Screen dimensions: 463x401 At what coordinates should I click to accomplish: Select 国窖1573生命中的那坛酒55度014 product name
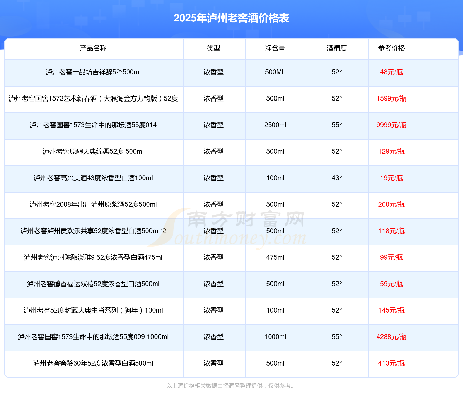pos(93,125)
